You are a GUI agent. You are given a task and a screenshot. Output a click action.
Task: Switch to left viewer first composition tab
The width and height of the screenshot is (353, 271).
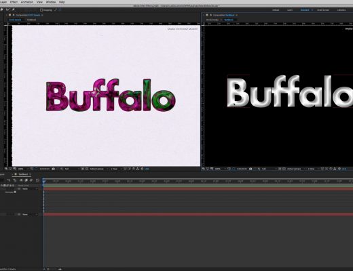pyautogui.click(x=15, y=20)
